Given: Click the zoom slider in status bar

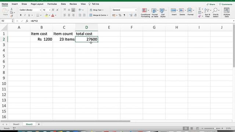Looking at the screenshot, I should click(x=212, y=128).
